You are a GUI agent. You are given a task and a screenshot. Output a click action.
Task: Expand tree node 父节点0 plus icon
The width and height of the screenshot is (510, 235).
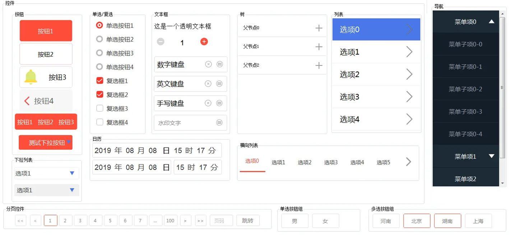319,28
